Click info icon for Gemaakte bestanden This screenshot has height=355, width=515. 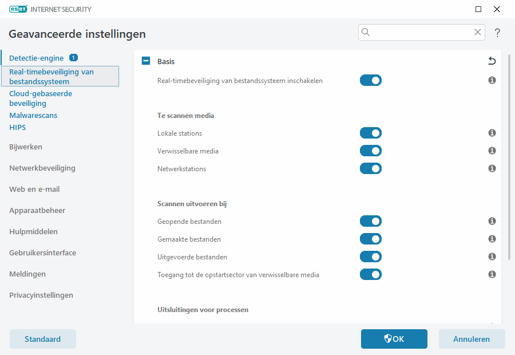492,239
